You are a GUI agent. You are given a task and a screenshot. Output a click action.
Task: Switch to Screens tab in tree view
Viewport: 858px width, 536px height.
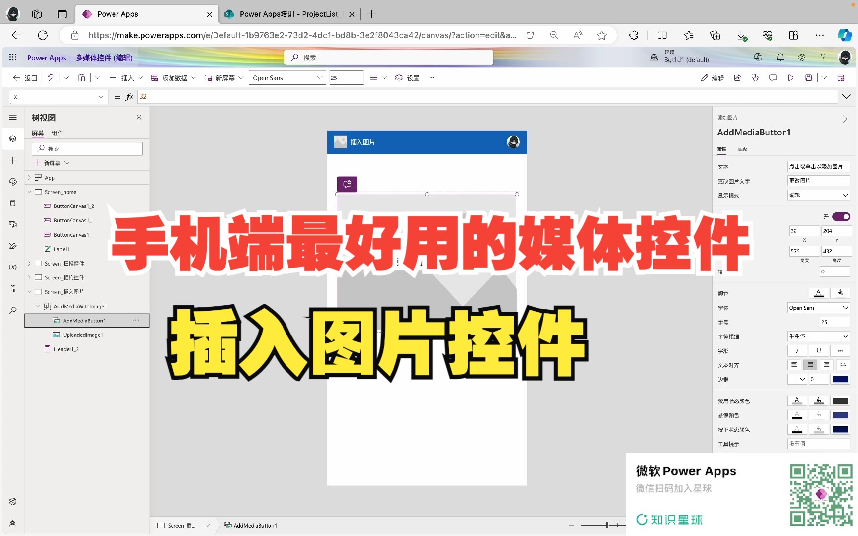[38, 133]
